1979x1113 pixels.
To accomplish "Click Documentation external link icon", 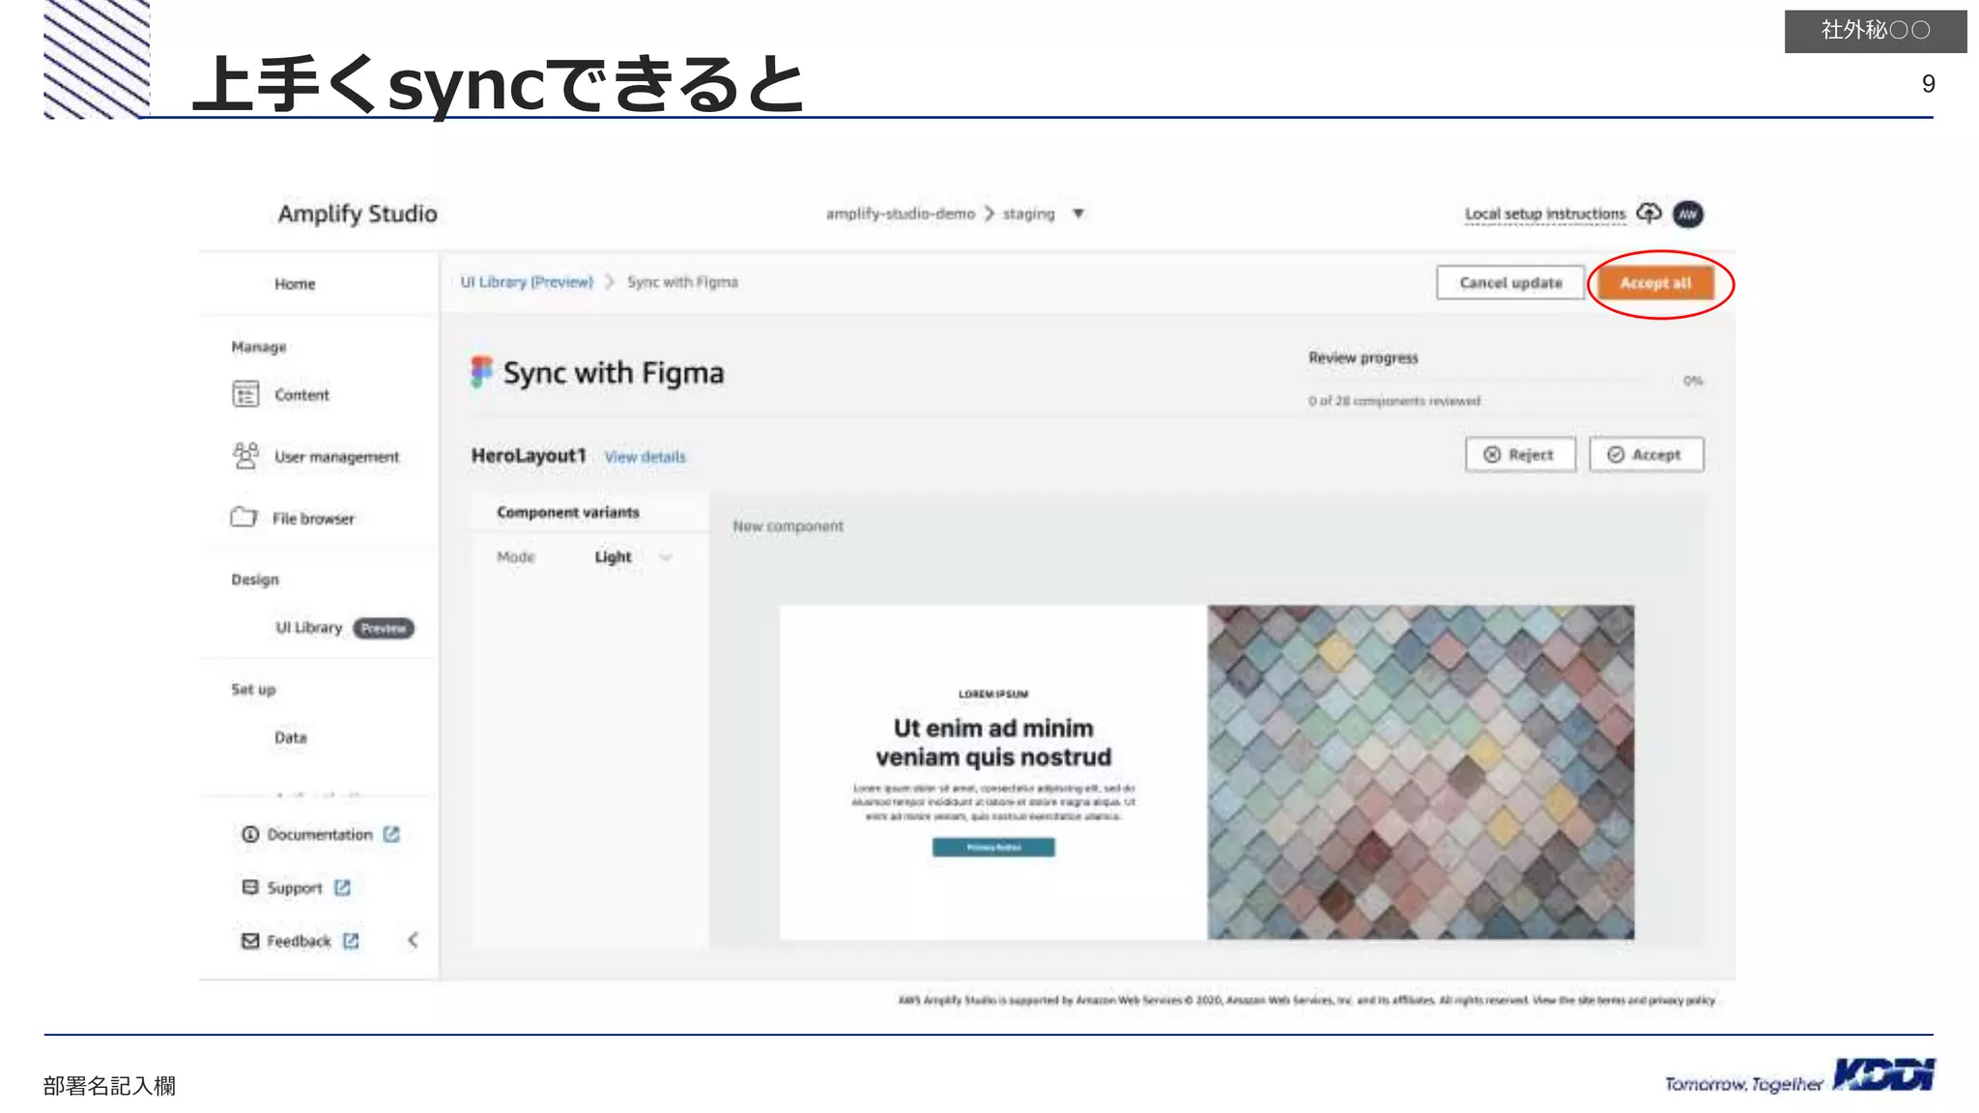I will (x=391, y=834).
